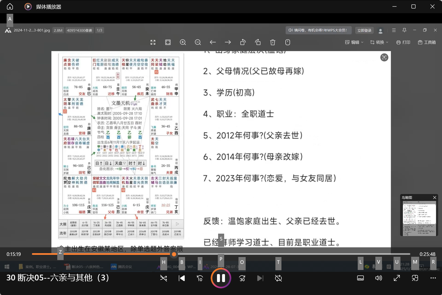Open the more options menu
The image size is (442, 295).
pos(433,278)
